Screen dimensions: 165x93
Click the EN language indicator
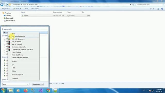tap(143, 90)
